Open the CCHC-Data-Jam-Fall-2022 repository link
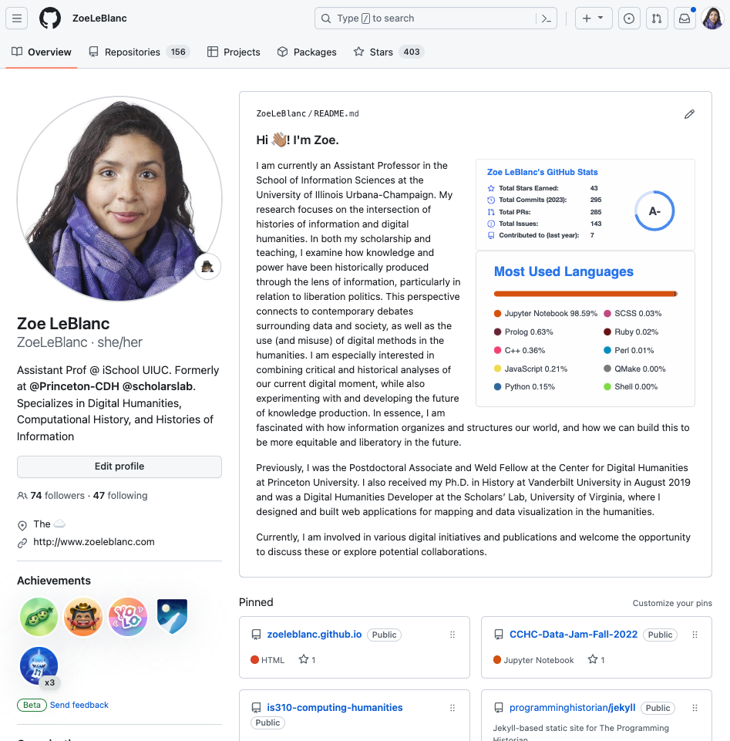This screenshot has width=730, height=741. [x=573, y=635]
